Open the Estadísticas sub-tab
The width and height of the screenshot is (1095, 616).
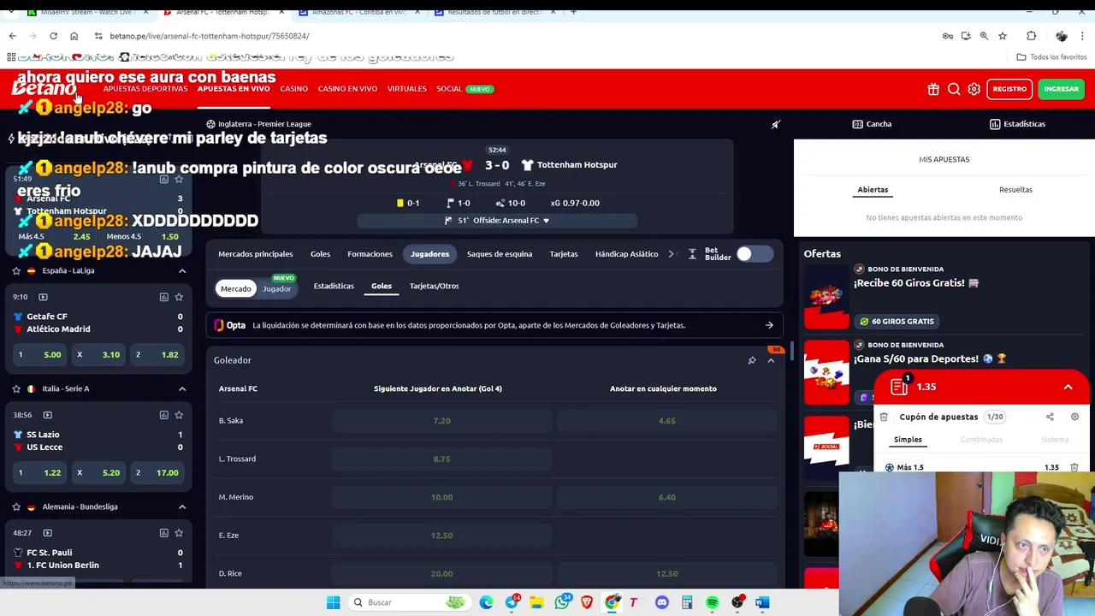click(334, 286)
